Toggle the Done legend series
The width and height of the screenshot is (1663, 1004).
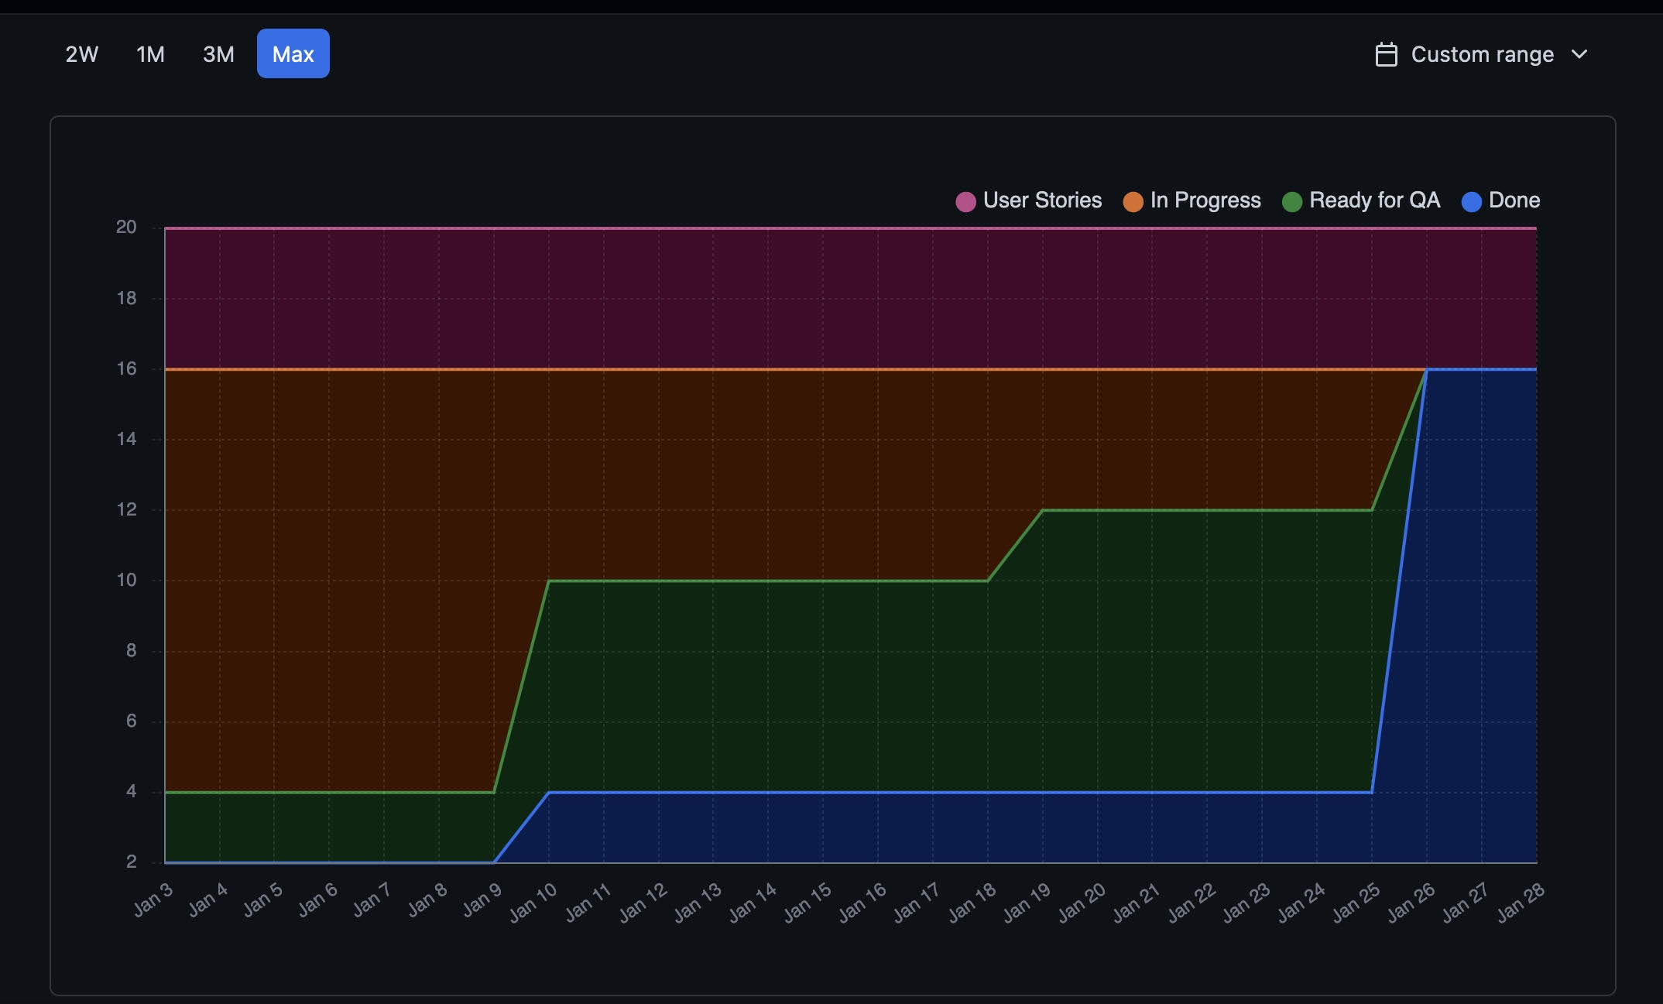[1500, 200]
